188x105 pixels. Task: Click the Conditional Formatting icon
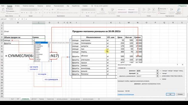(x=102, y=10)
